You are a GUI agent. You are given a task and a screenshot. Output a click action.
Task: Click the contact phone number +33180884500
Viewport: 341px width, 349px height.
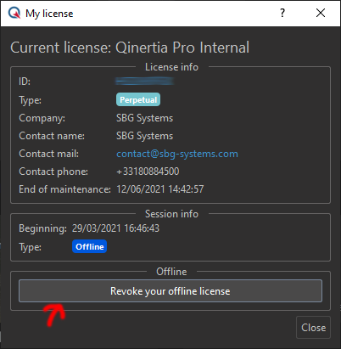click(148, 172)
